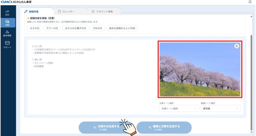
Task: Click the calendar icon in カレンダー tab
Action: coord(59,11)
